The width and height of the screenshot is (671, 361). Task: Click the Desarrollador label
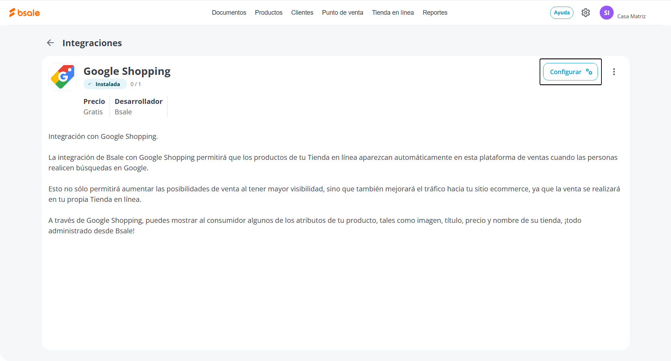coord(139,101)
